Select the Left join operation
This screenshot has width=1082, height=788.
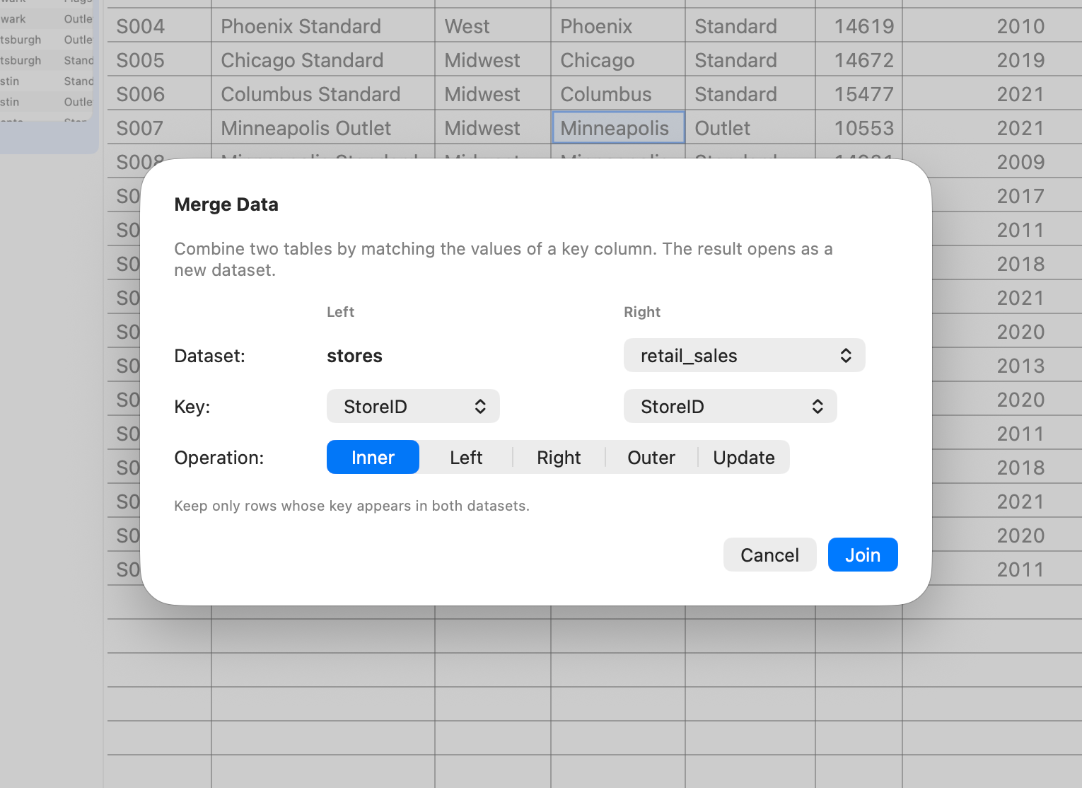tap(466, 457)
